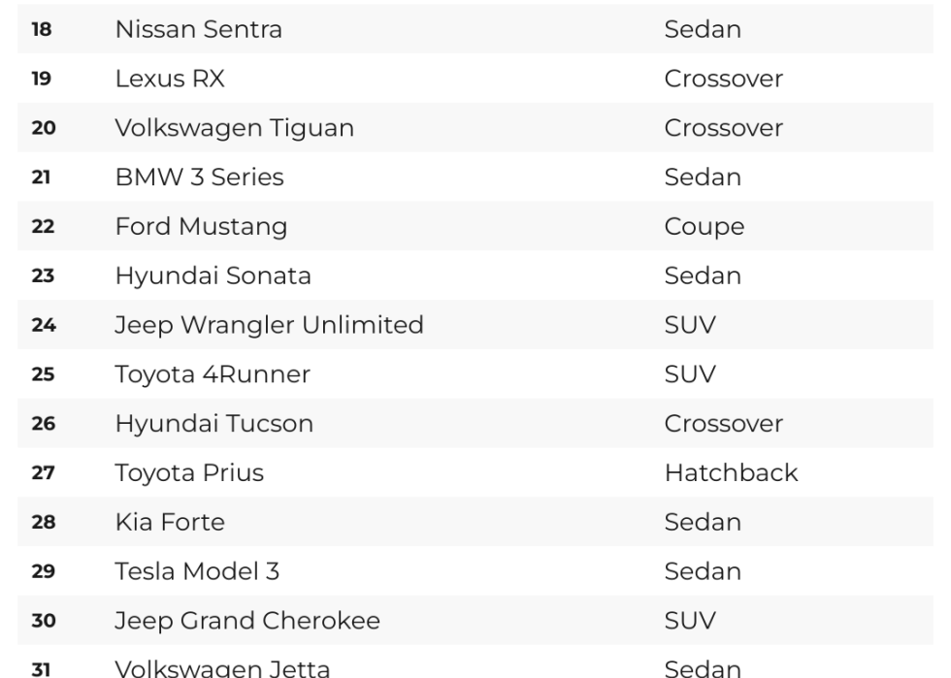
Task: Click the Lexus RX model name
Action: pos(170,79)
